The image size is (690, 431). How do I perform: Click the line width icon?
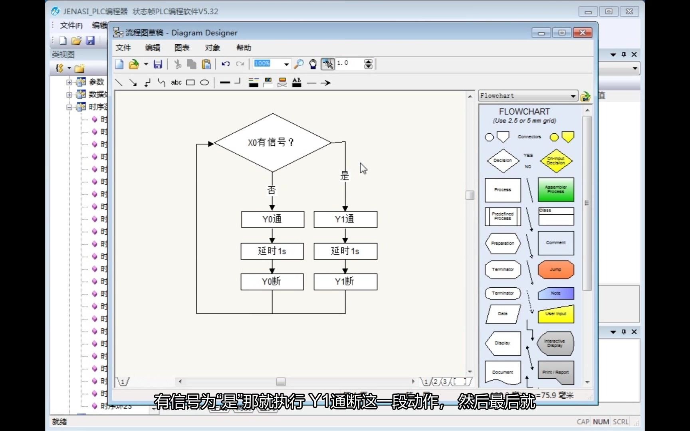point(225,83)
